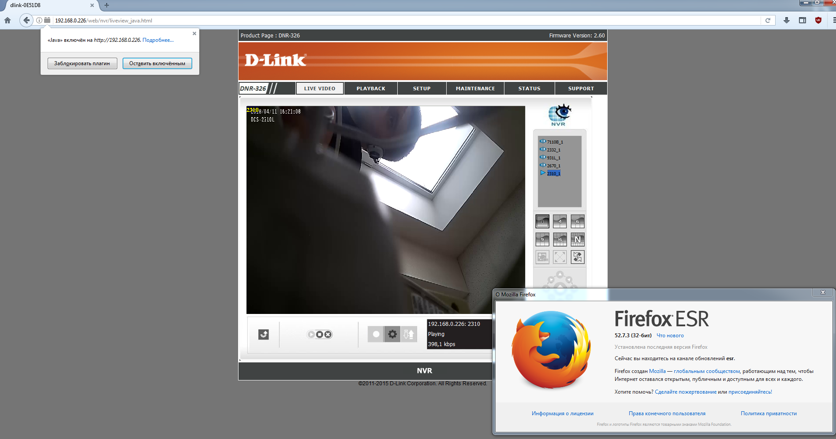Select camera 2670_1 in the list
This screenshot has height=439, width=836.
pyautogui.click(x=553, y=166)
